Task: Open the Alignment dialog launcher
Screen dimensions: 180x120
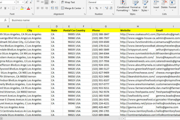Action: click(x=85, y=14)
